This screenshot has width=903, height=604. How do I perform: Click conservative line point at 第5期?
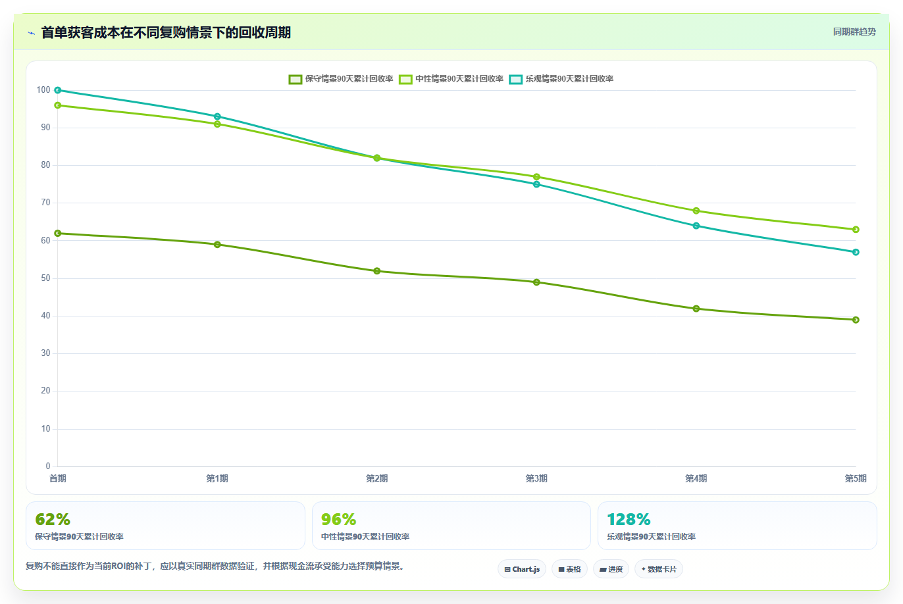(856, 320)
